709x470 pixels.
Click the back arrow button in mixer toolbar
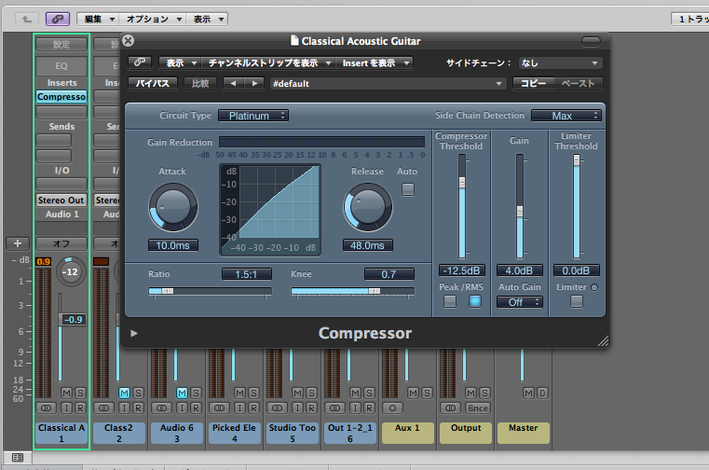pyautogui.click(x=27, y=19)
